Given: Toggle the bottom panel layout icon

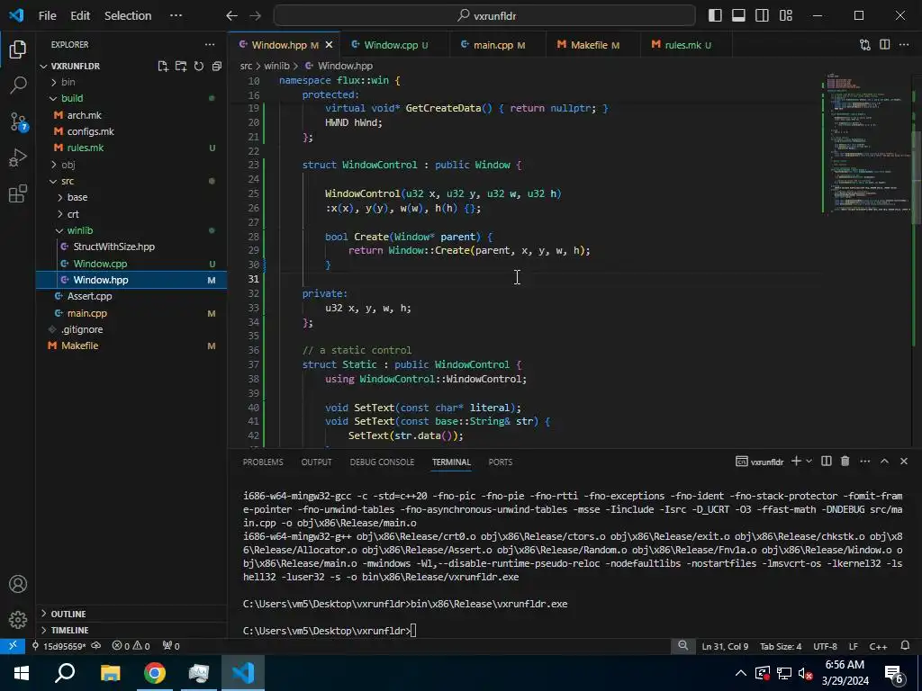Looking at the screenshot, I should (738, 16).
